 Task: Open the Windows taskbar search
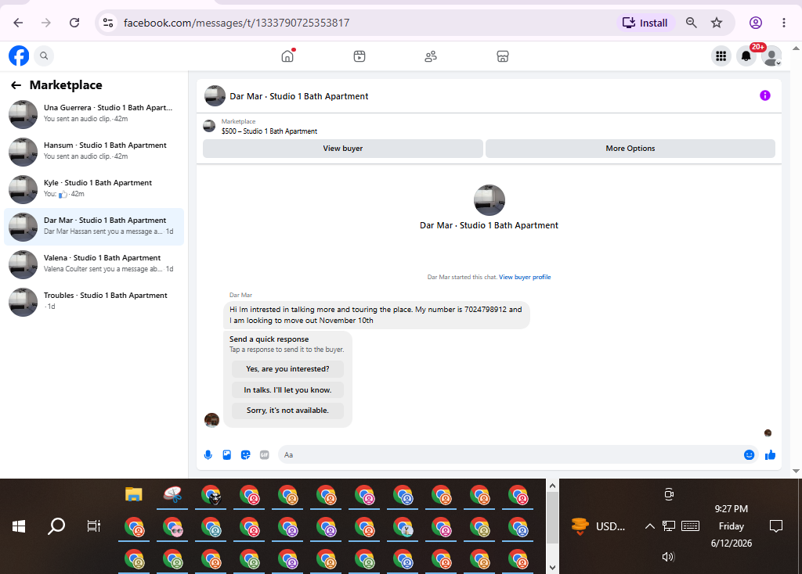(x=56, y=526)
